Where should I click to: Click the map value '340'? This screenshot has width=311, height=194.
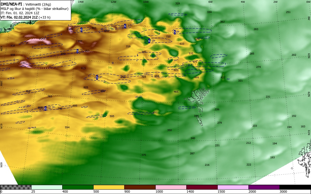pos(193,138)
